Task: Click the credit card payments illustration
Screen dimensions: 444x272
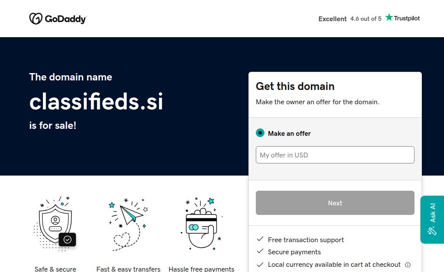Action: [201, 223]
